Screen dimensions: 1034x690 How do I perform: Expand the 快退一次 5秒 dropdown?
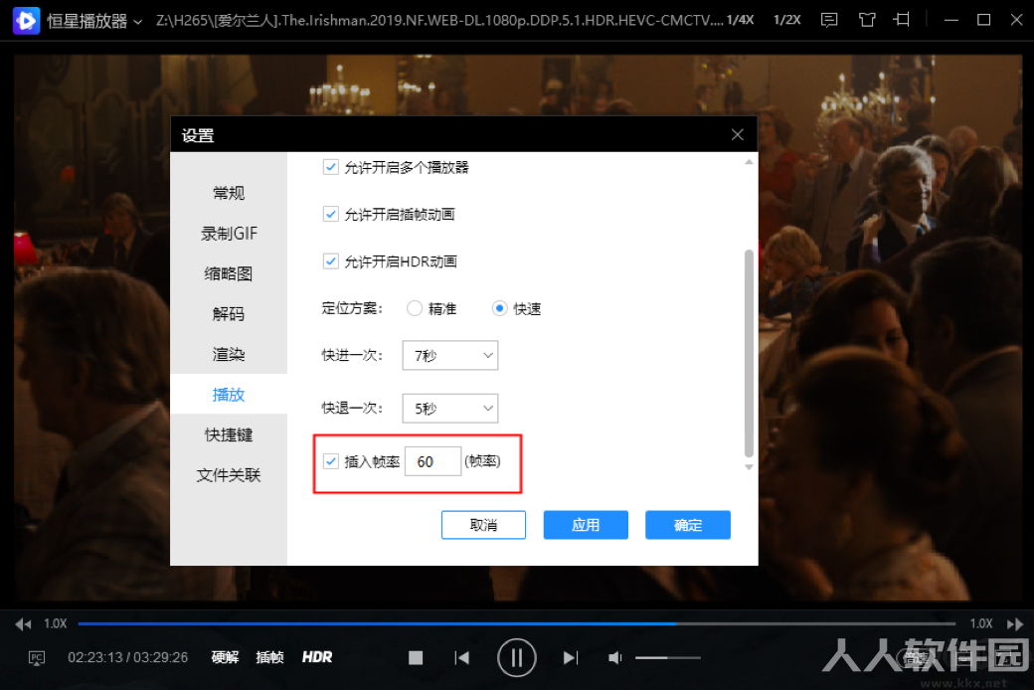coord(450,409)
